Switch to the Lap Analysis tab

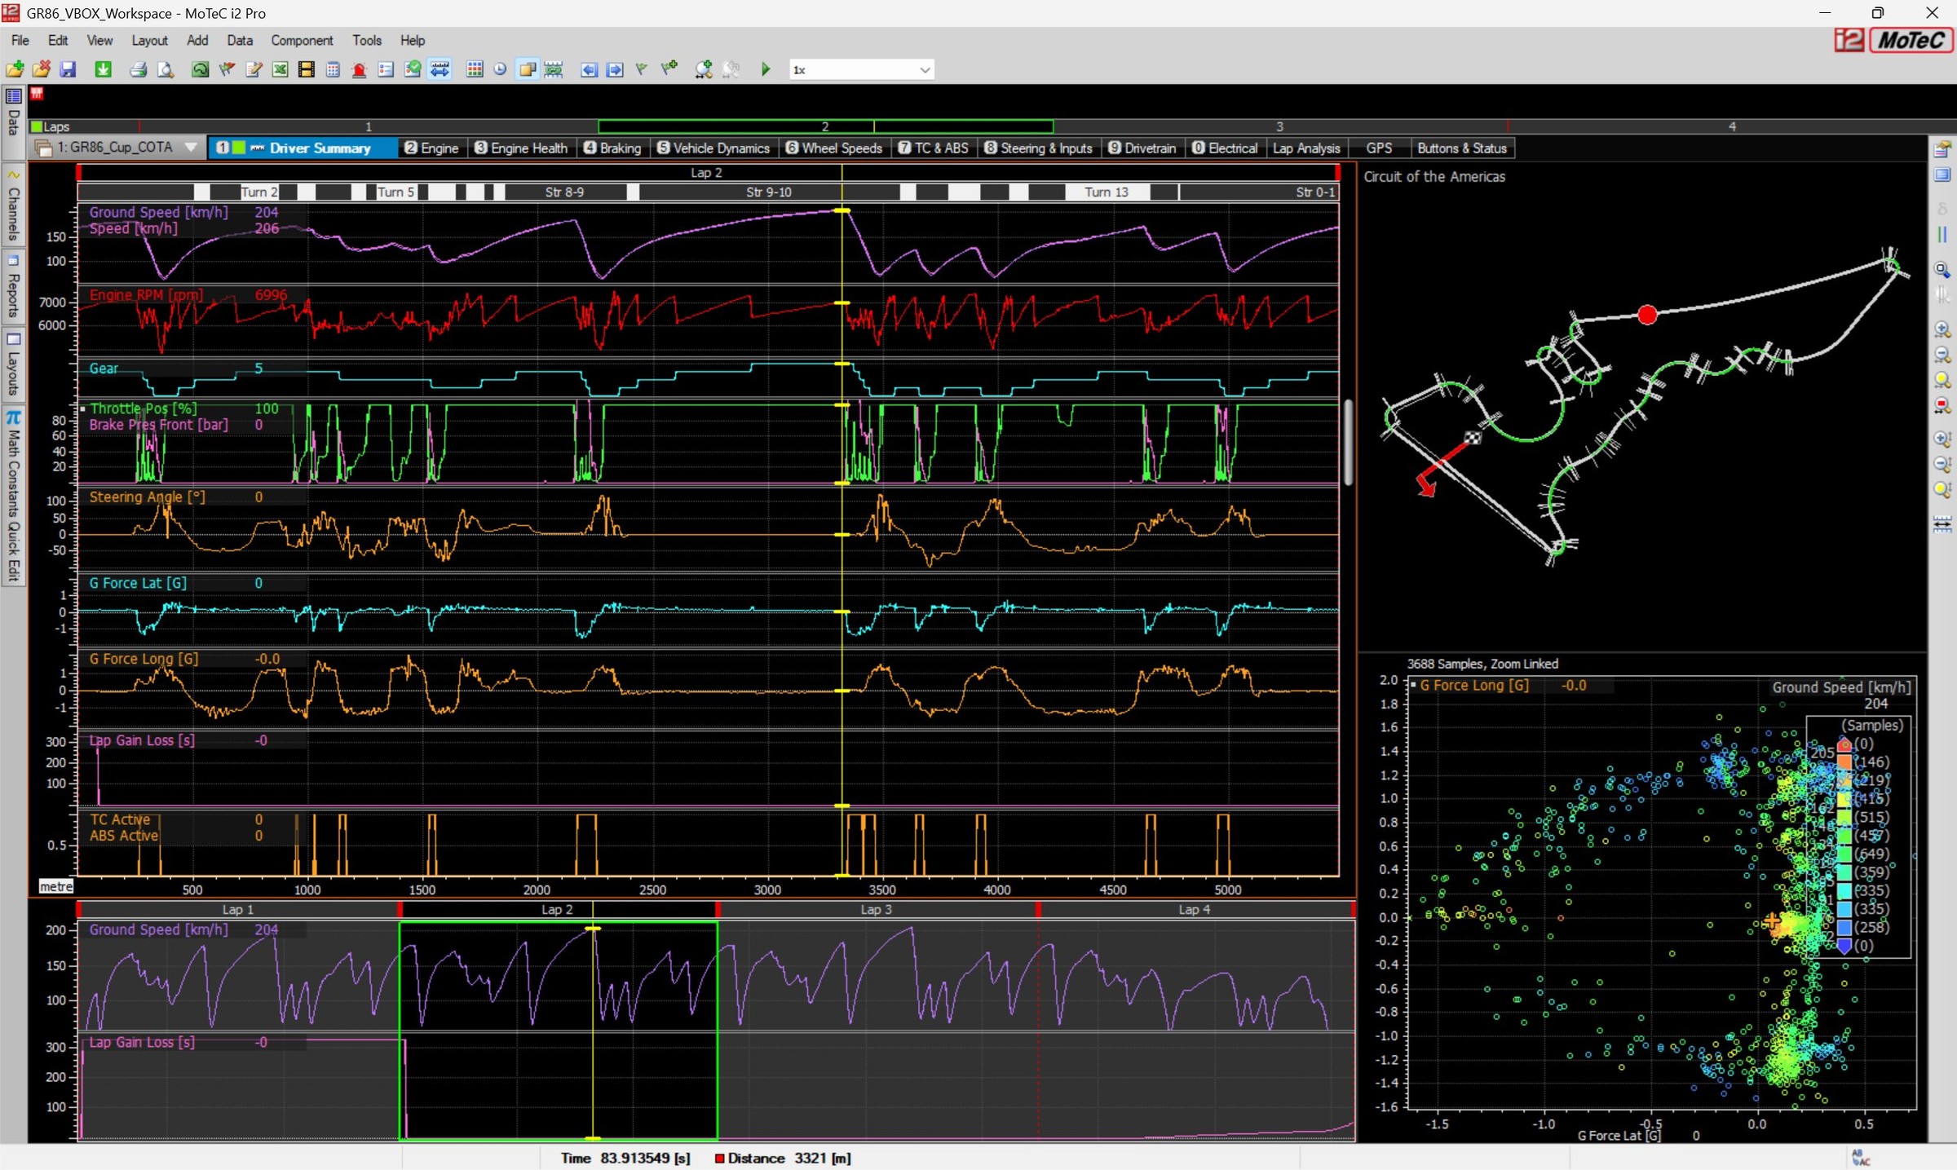click(x=1307, y=148)
